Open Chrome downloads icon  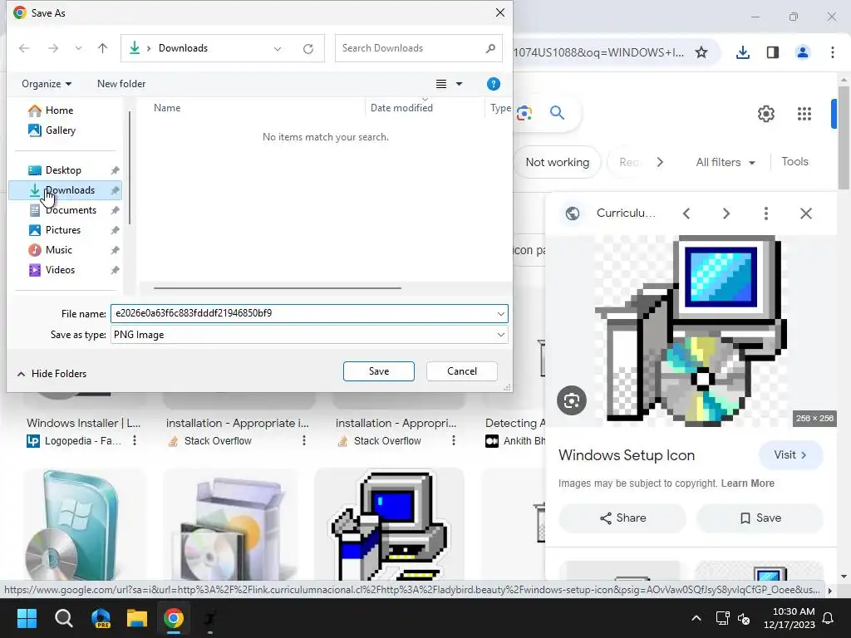click(x=743, y=52)
